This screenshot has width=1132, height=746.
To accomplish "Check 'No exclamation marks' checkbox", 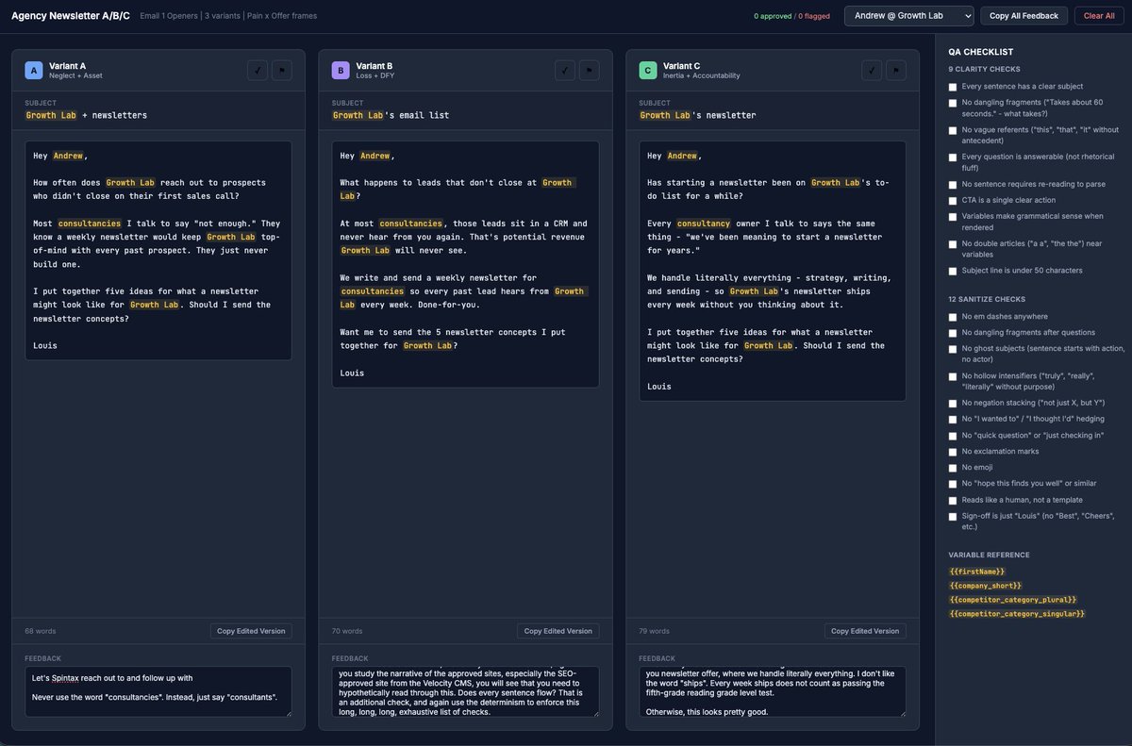I will pyautogui.click(x=953, y=452).
